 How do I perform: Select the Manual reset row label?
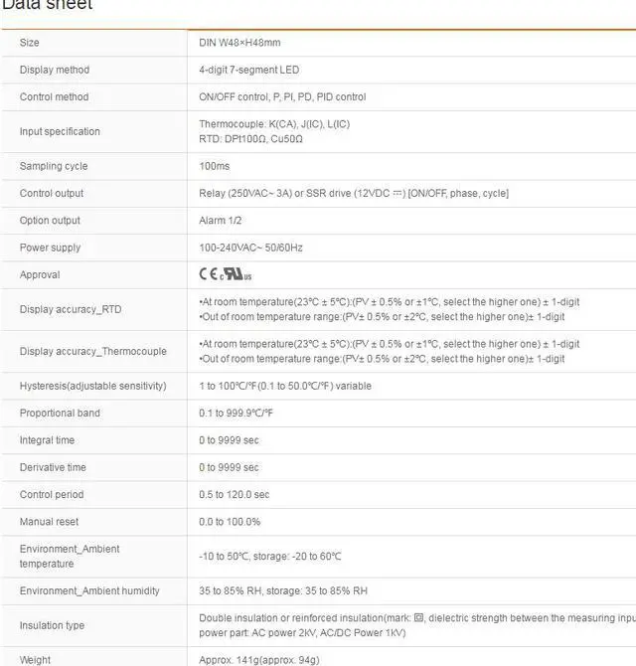click(x=49, y=521)
